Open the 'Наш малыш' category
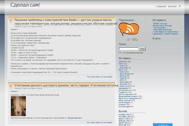 (x=124, y=100)
